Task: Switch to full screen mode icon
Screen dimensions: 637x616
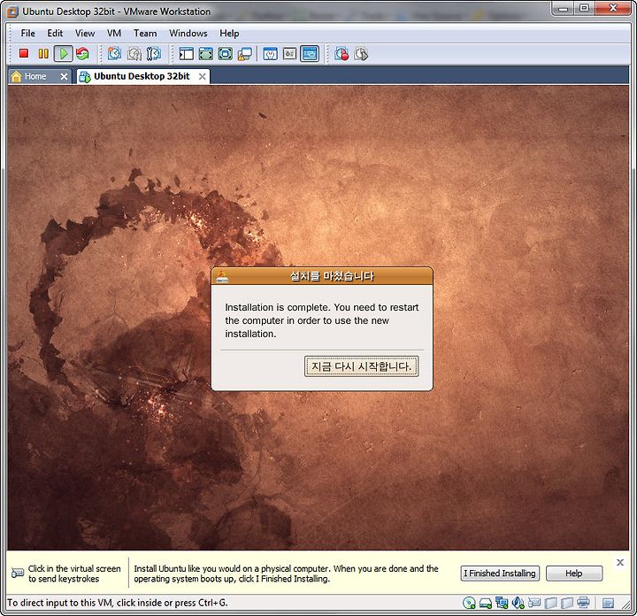Action: (x=206, y=54)
